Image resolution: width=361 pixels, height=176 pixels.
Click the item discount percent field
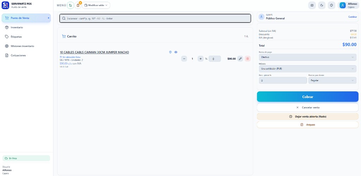(215, 59)
